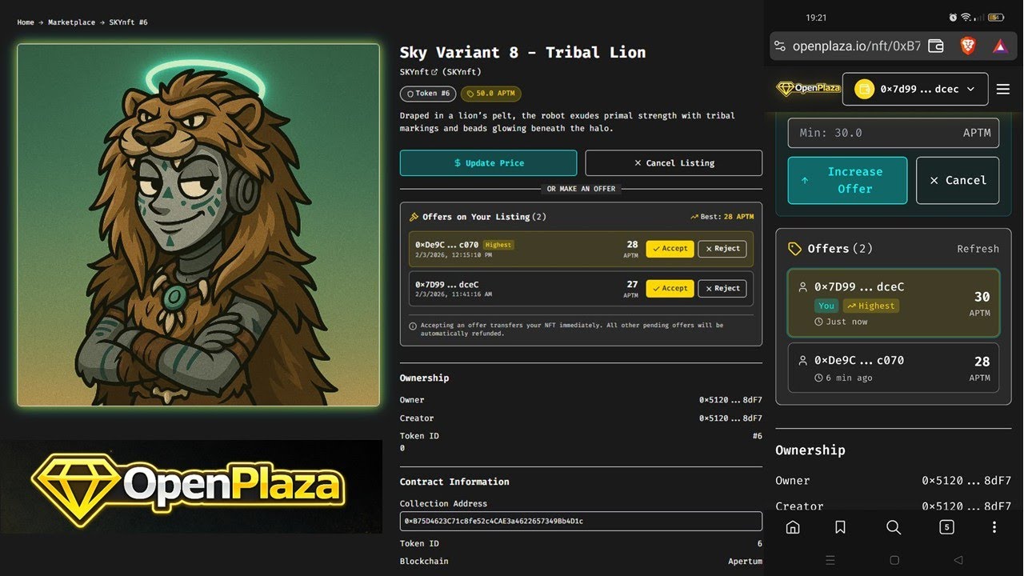Viewport: 1024px width, 576px height.
Task: Click the tag icon beside mobile Offers heading
Action: 794,249
